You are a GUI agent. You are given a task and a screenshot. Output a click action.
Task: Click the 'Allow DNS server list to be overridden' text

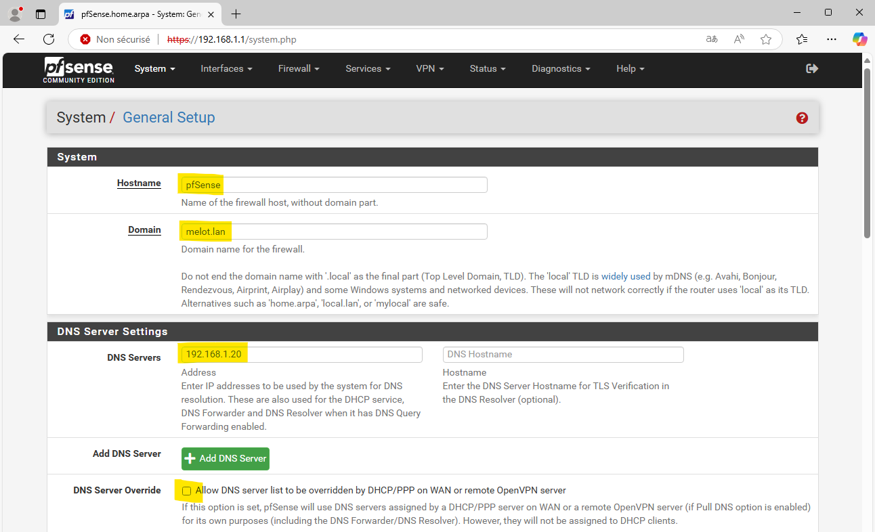point(381,490)
